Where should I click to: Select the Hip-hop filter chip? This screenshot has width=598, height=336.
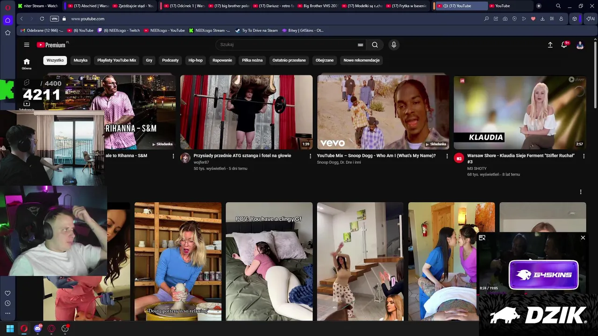pos(196,60)
